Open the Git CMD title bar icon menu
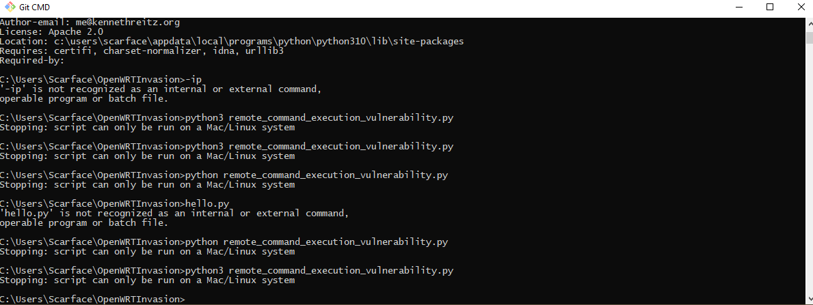The image size is (813, 305). [x=10, y=8]
